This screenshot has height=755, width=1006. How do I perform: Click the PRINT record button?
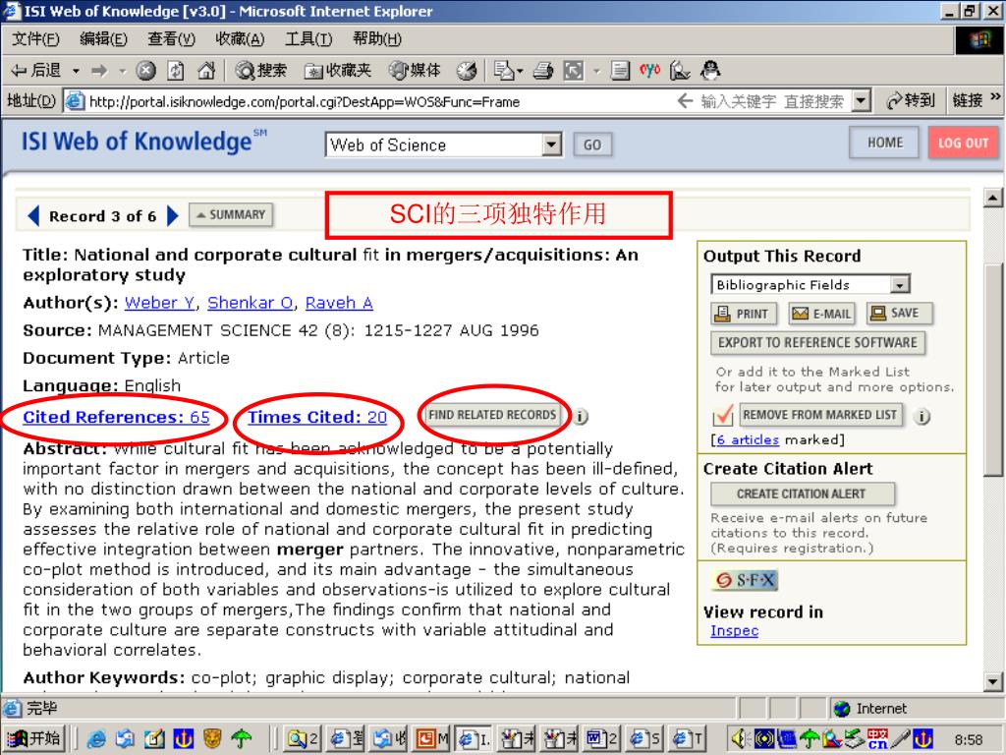click(744, 314)
